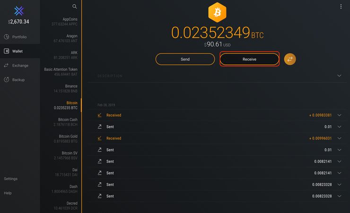Open the Exchange section

click(x=20, y=65)
